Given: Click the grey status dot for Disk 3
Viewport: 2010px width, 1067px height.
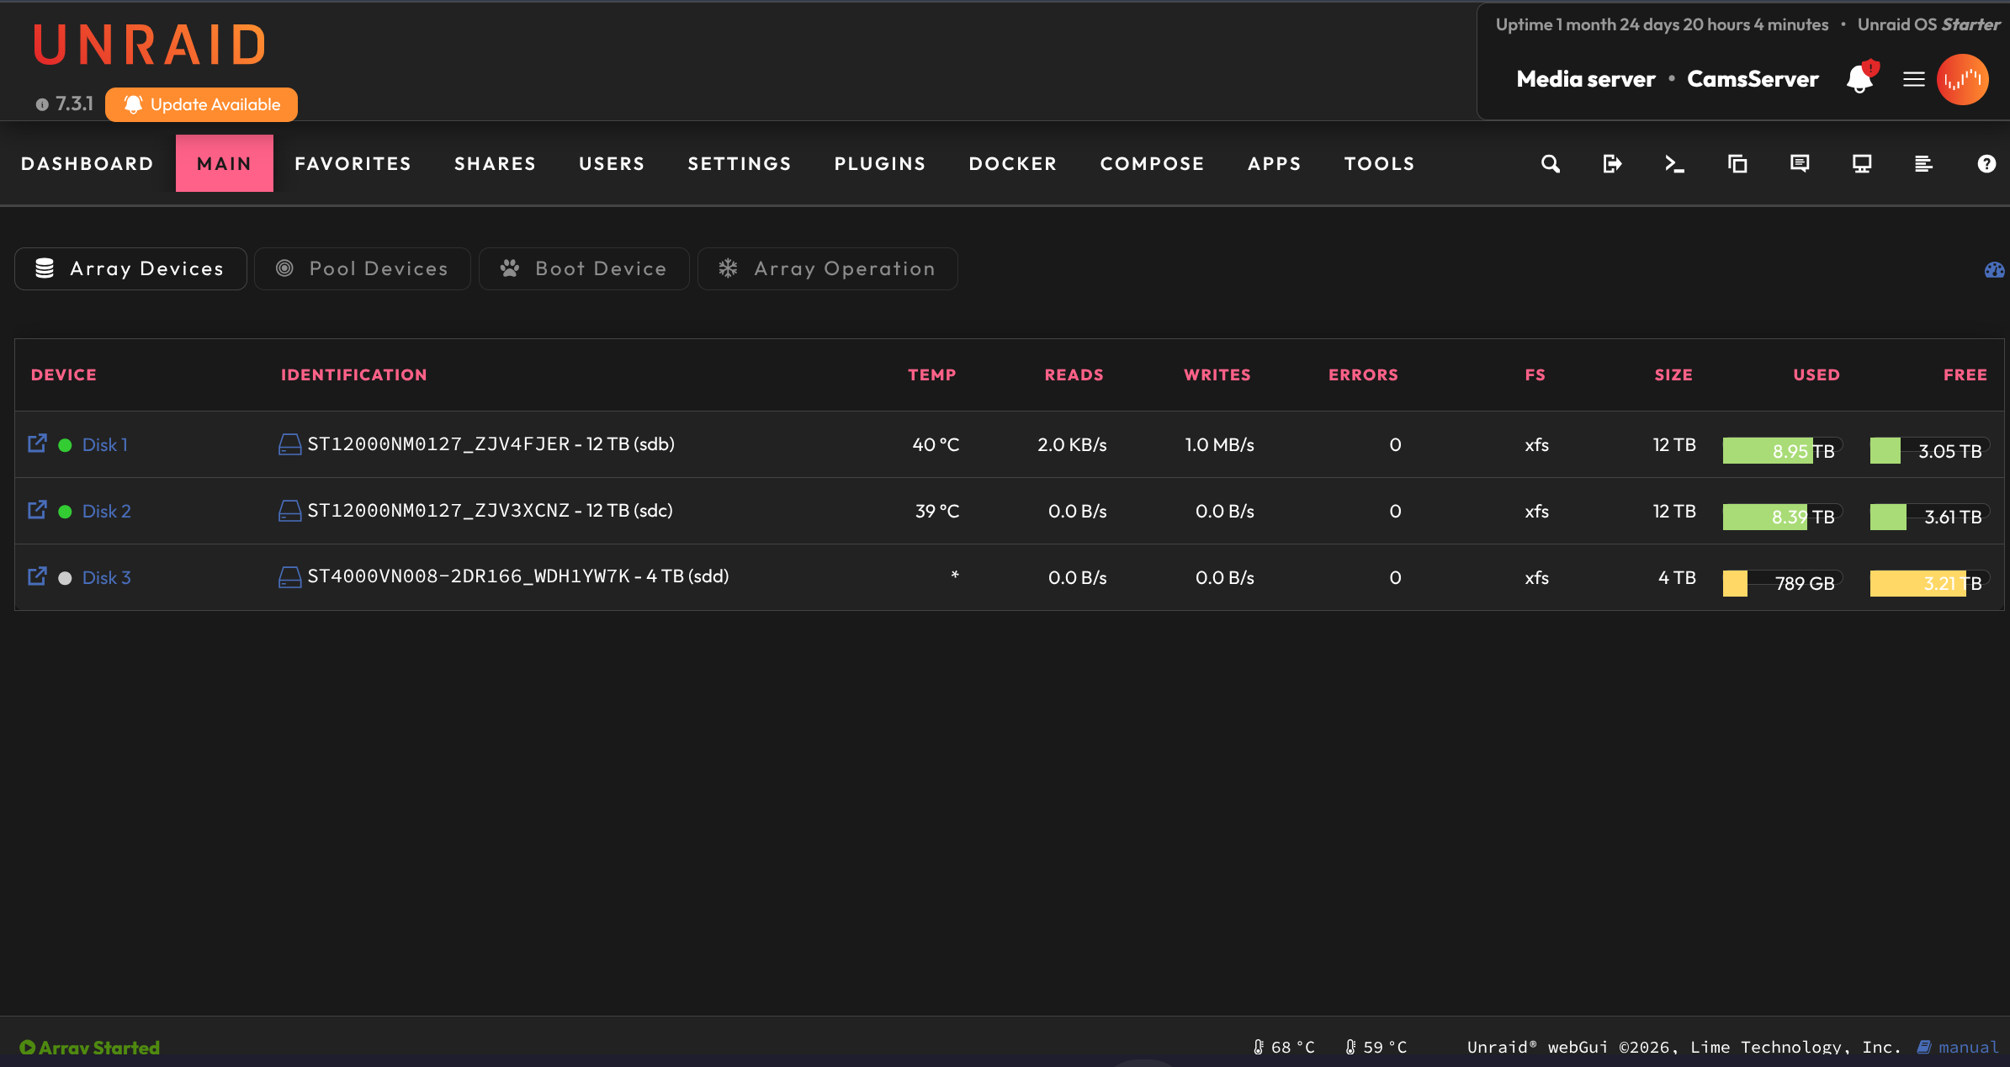Looking at the screenshot, I should coord(65,578).
